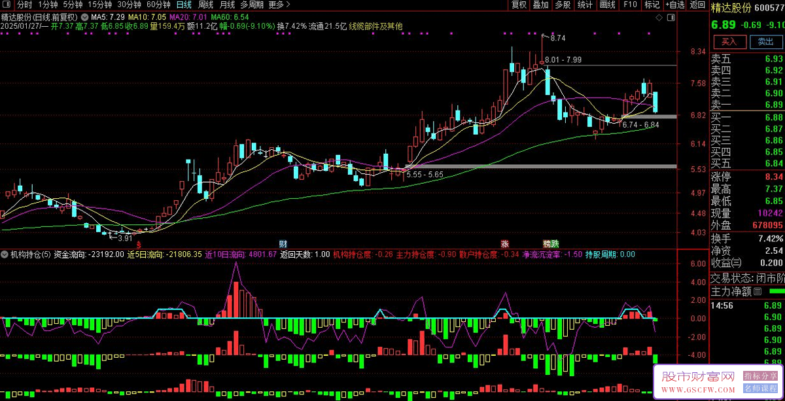Click the 买入 buy button
Viewport: 785px width, 401px height.
click(729, 41)
